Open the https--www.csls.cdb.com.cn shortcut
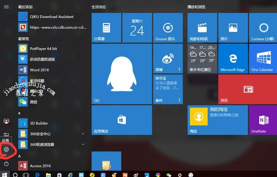The image size is (277, 177). click(x=52, y=27)
